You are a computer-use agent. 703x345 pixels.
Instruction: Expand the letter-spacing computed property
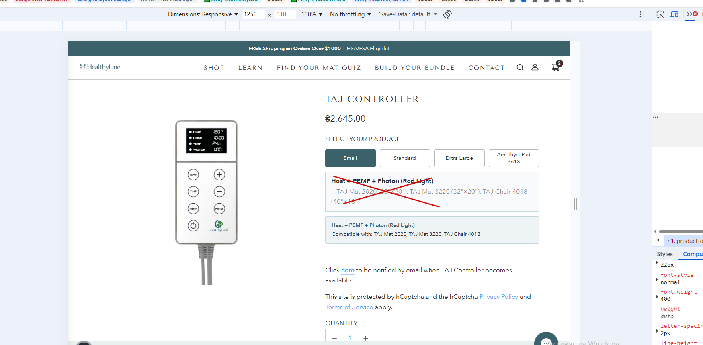(x=657, y=331)
